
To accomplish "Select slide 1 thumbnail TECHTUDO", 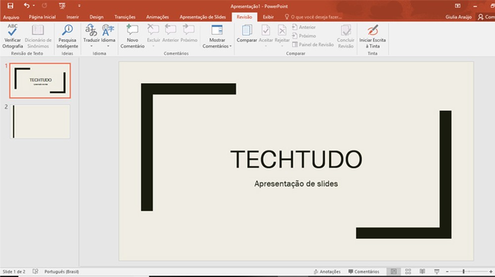I will click(x=40, y=80).
